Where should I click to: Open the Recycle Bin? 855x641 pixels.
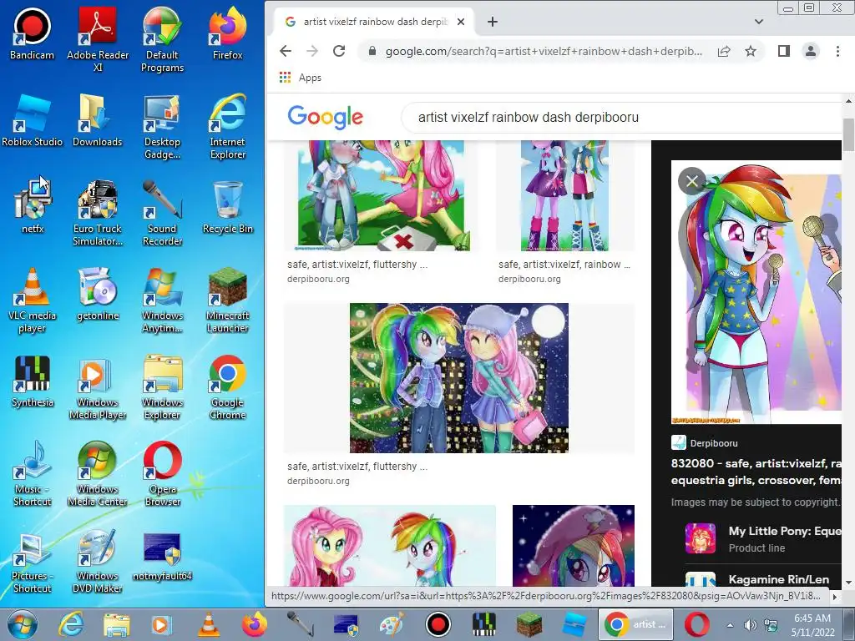tap(227, 207)
